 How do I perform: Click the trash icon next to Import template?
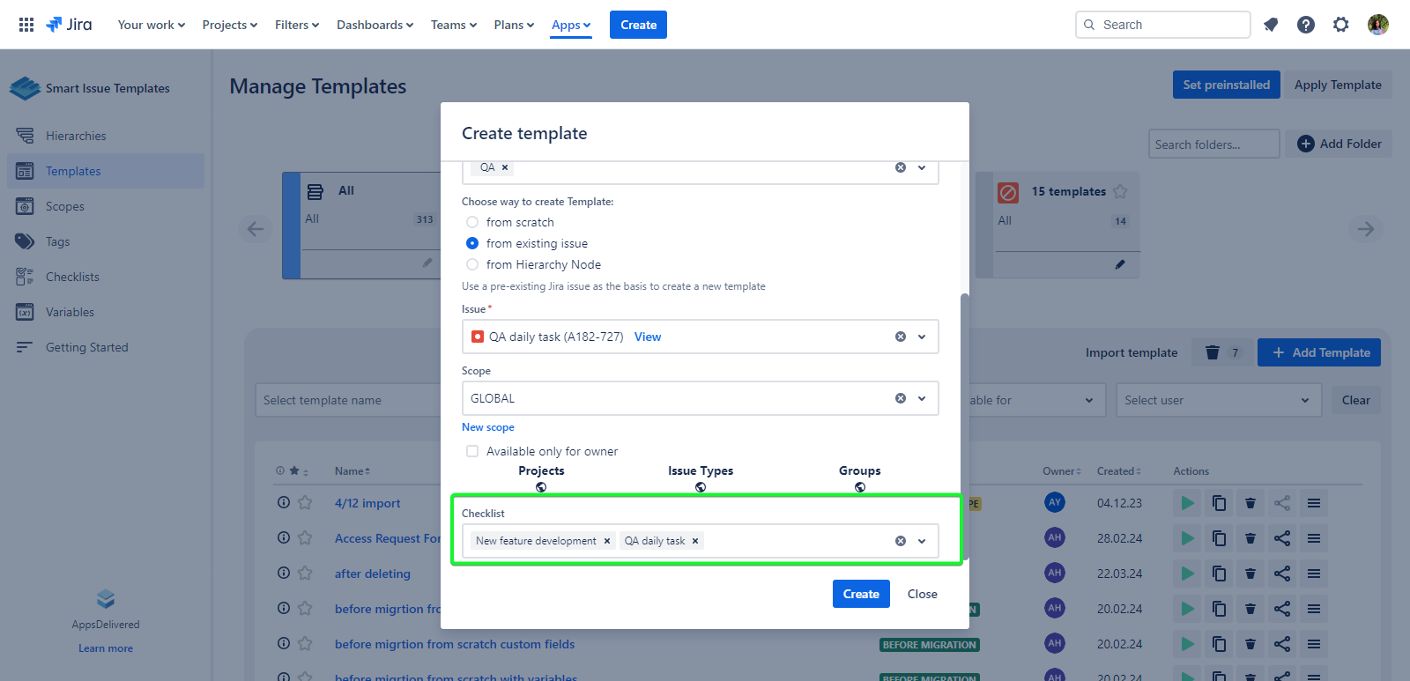pyautogui.click(x=1213, y=352)
